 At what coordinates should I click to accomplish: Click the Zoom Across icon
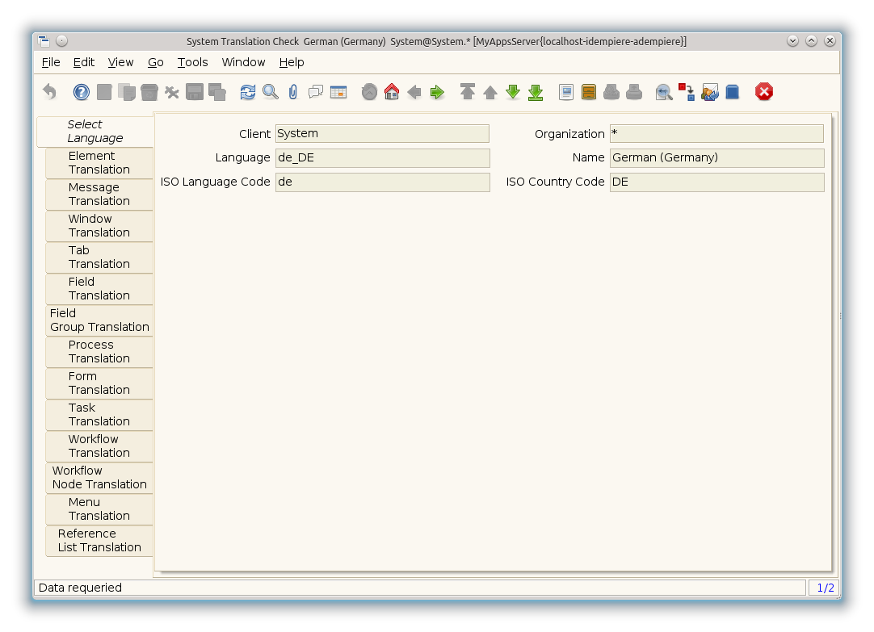tap(664, 92)
